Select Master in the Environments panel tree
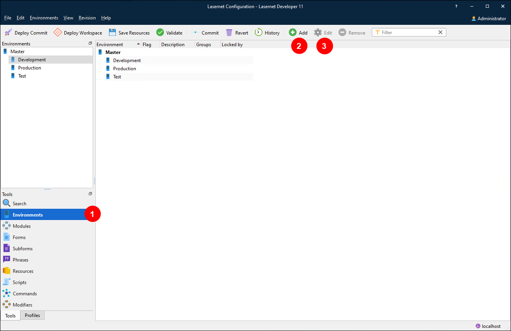Image resolution: width=511 pixels, height=331 pixels. (x=17, y=52)
